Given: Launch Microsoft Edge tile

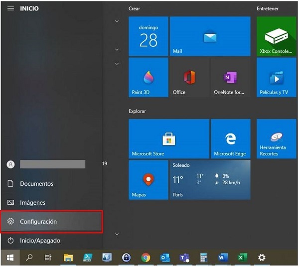Looking at the screenshot, I should click(x=230, y=138).
